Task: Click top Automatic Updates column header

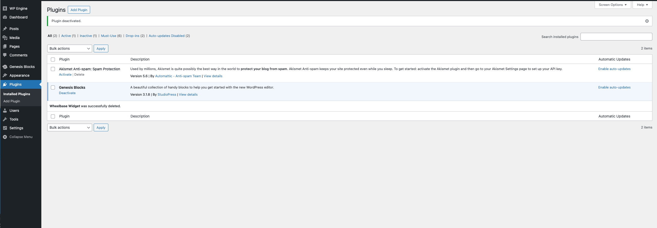Action: click(x=614, y=59)
